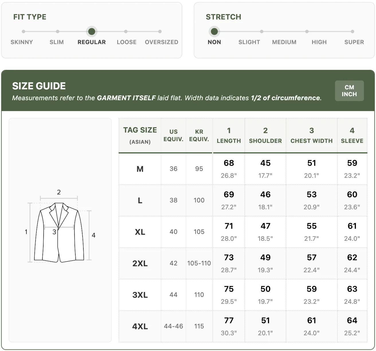Choose the OVERSIZED fit type dot

tap(160, 31)
